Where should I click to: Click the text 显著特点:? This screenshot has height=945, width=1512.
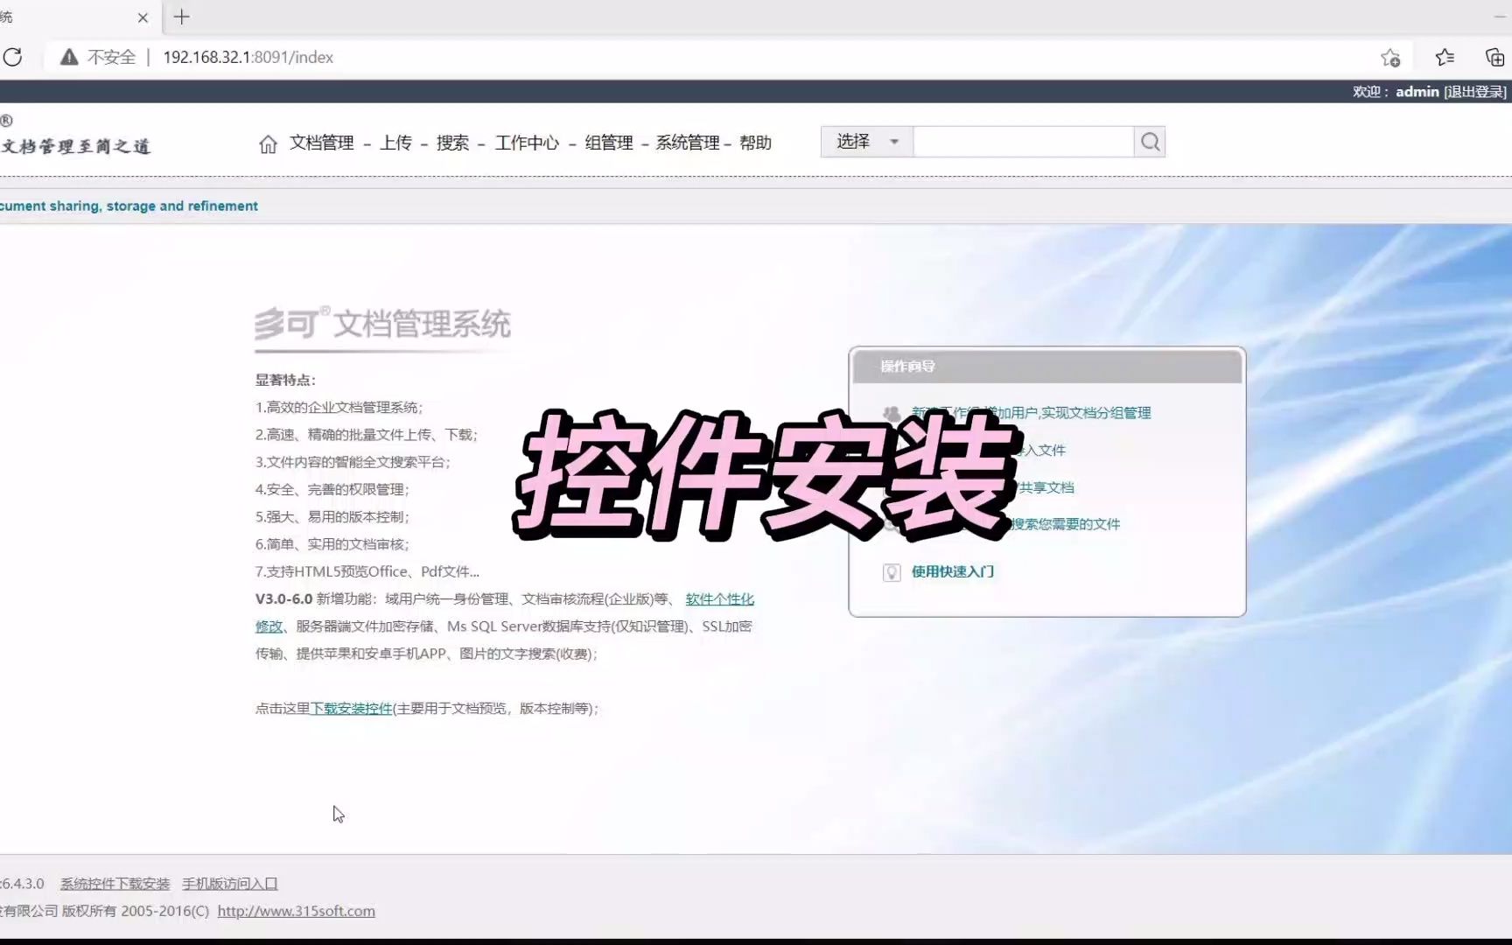(x=285, y=380)
